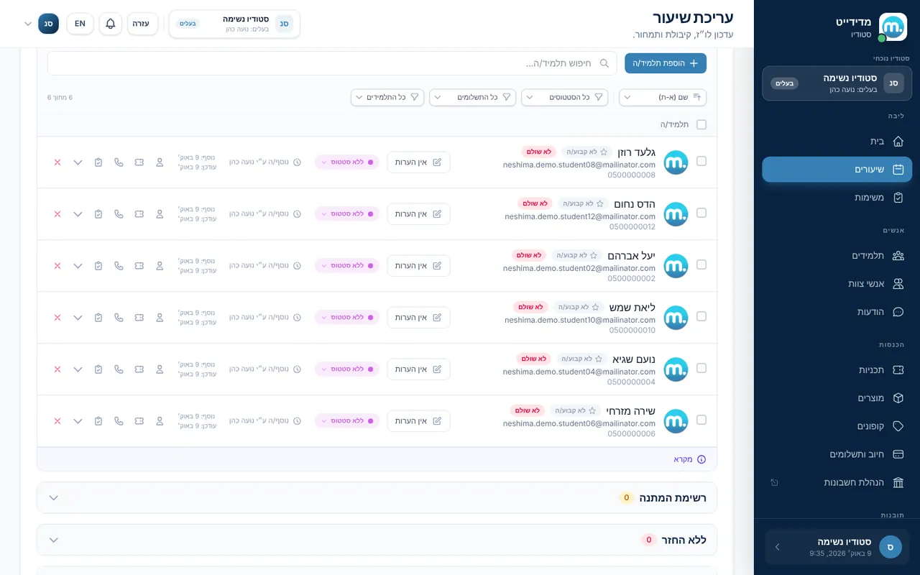This screenshot has height=575, width=920.
Task: Expand the רשימת המתנה section
Action: [x=377, y=497]
